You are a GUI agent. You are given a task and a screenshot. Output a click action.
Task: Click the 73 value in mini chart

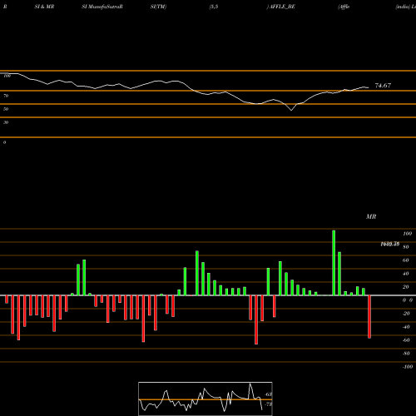point(269,404)
